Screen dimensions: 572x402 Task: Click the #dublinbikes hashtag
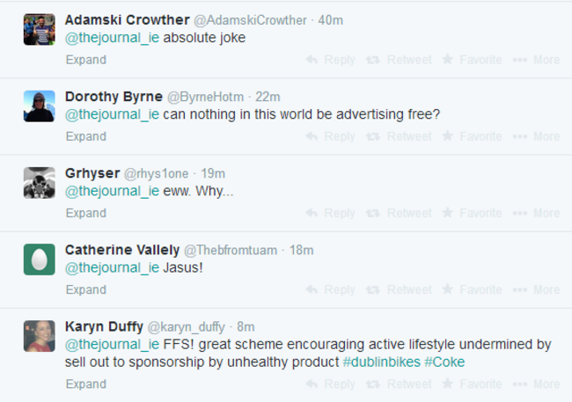point(381,362)
